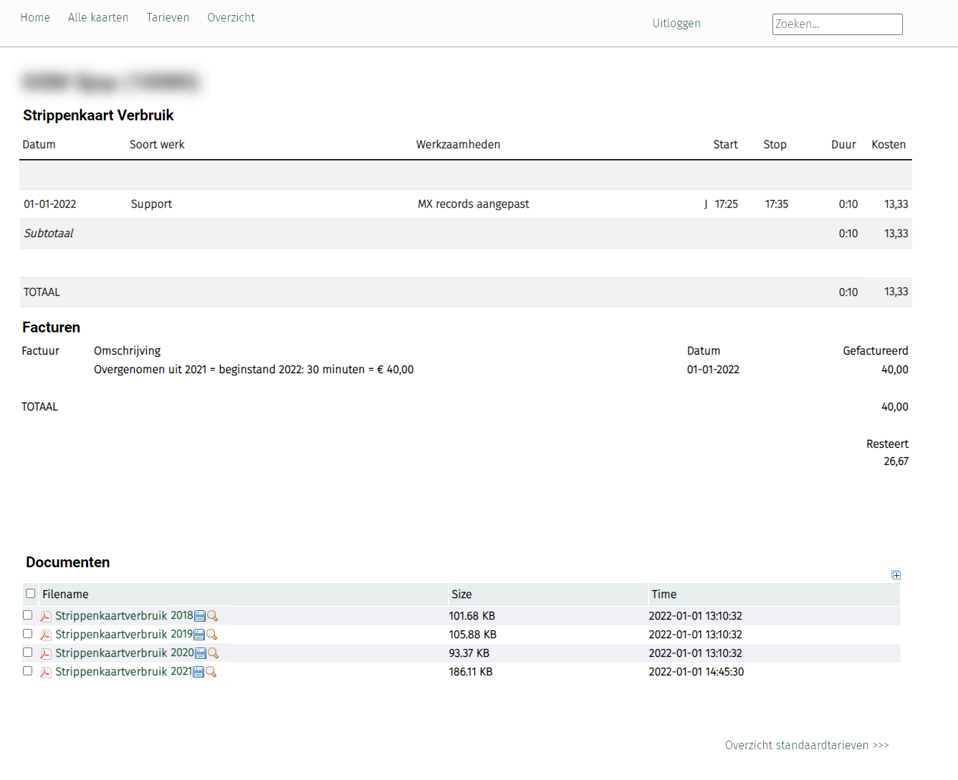The height and width of the screenshot is (780, 958).
Task: Go to the Tarieven page
Action: (x=168, y=18)
